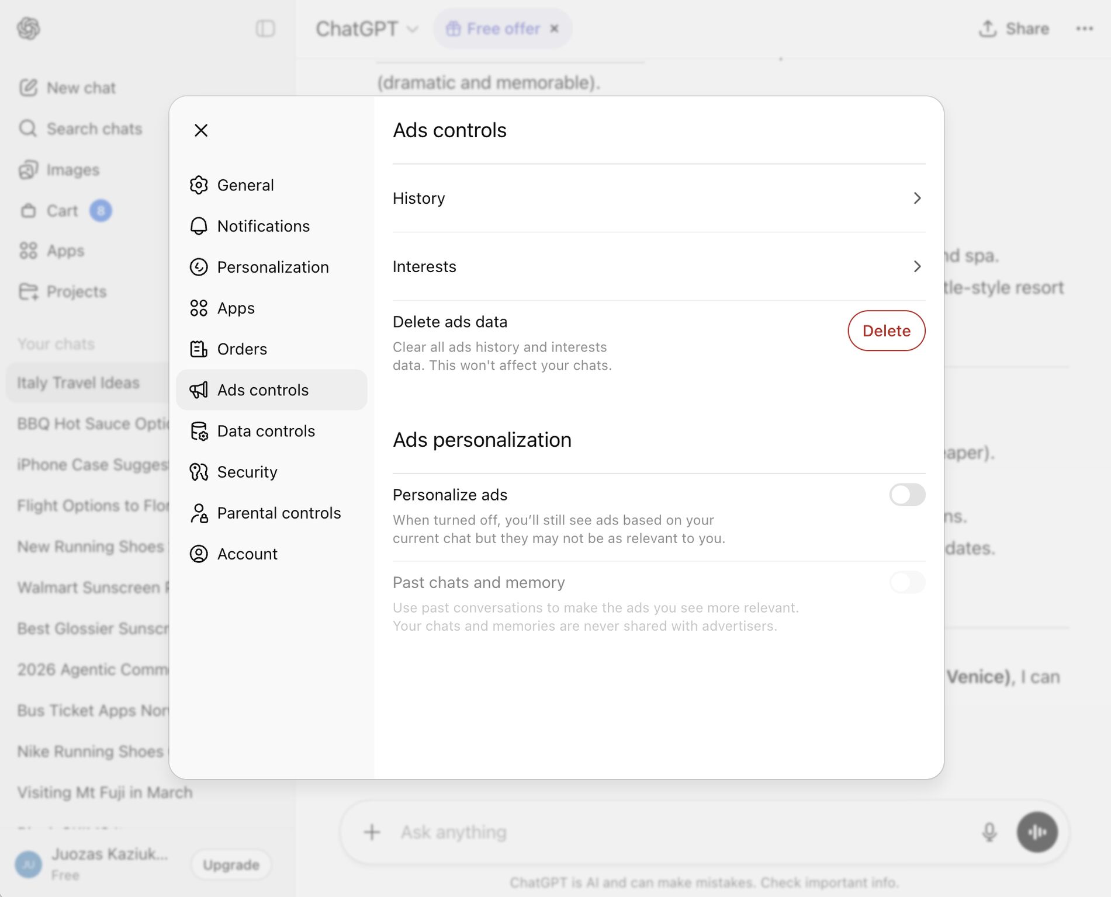Select the Personalization icon in settings
This screenshot has height=897, width=1111.
coord(199,267)
